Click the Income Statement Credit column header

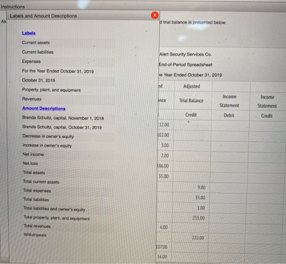click(x=267, y=116)
